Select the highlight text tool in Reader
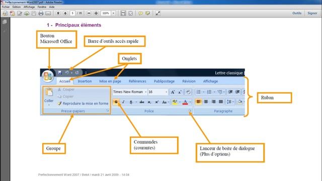Screen dimensions: 322x181 coord(147,14)
